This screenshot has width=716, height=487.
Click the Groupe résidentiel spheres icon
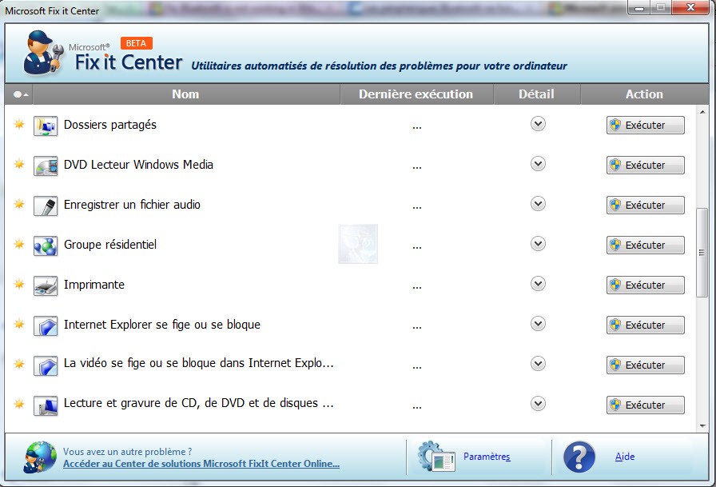click(x=46, y=245)
